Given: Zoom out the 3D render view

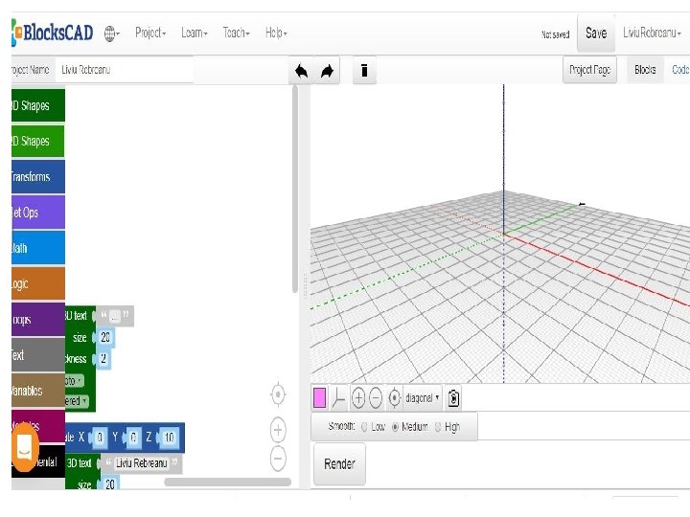Looking at the screenshot, I should 376,398.
